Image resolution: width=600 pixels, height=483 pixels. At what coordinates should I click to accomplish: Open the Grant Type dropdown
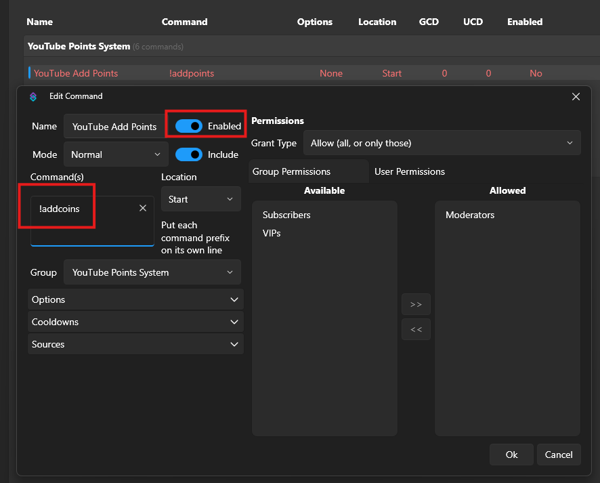tap(442, 143)
